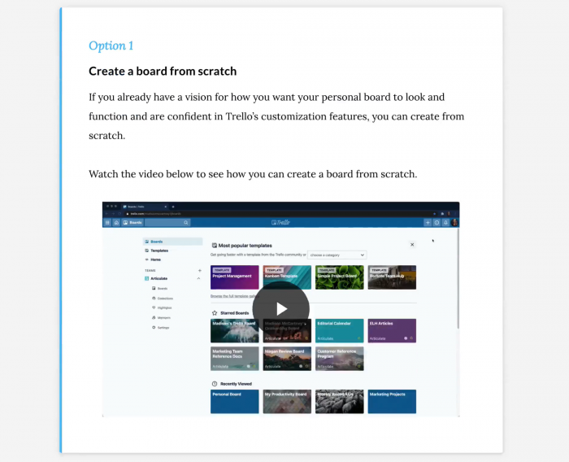Viewport: 569px width, 462px height.
Task: Open Collections under Articulate team in video
Action: click(163, 299)
